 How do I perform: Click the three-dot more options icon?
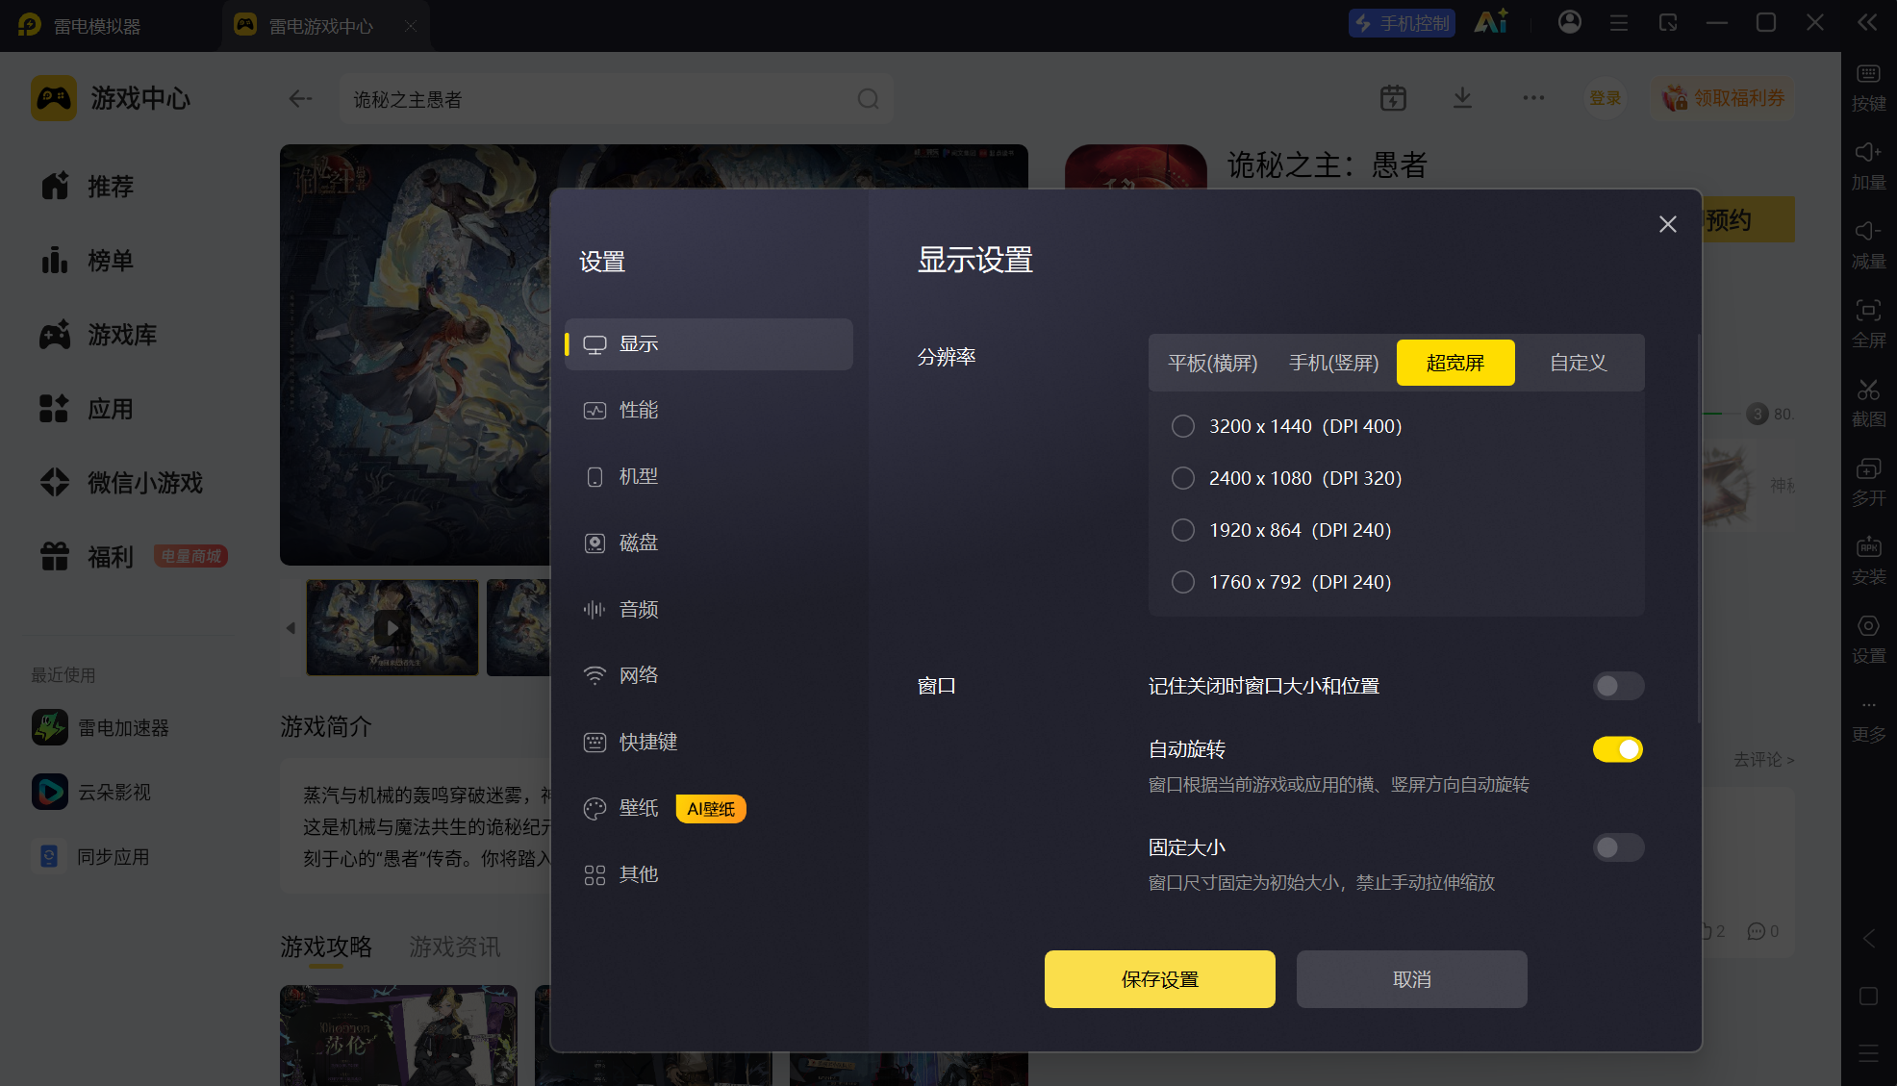coord(1533,98)
